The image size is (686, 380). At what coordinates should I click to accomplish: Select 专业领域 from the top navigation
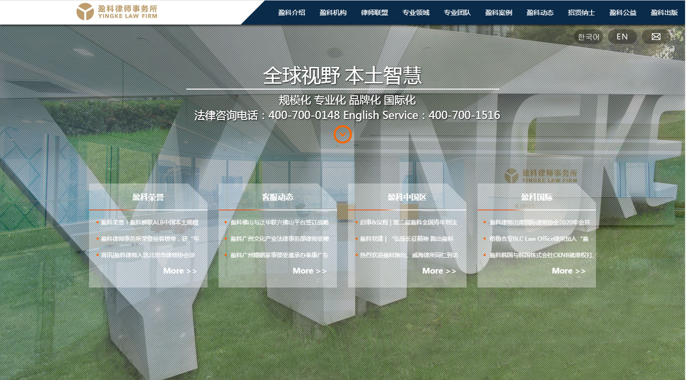pyautogui.click(x=416, y=13)
